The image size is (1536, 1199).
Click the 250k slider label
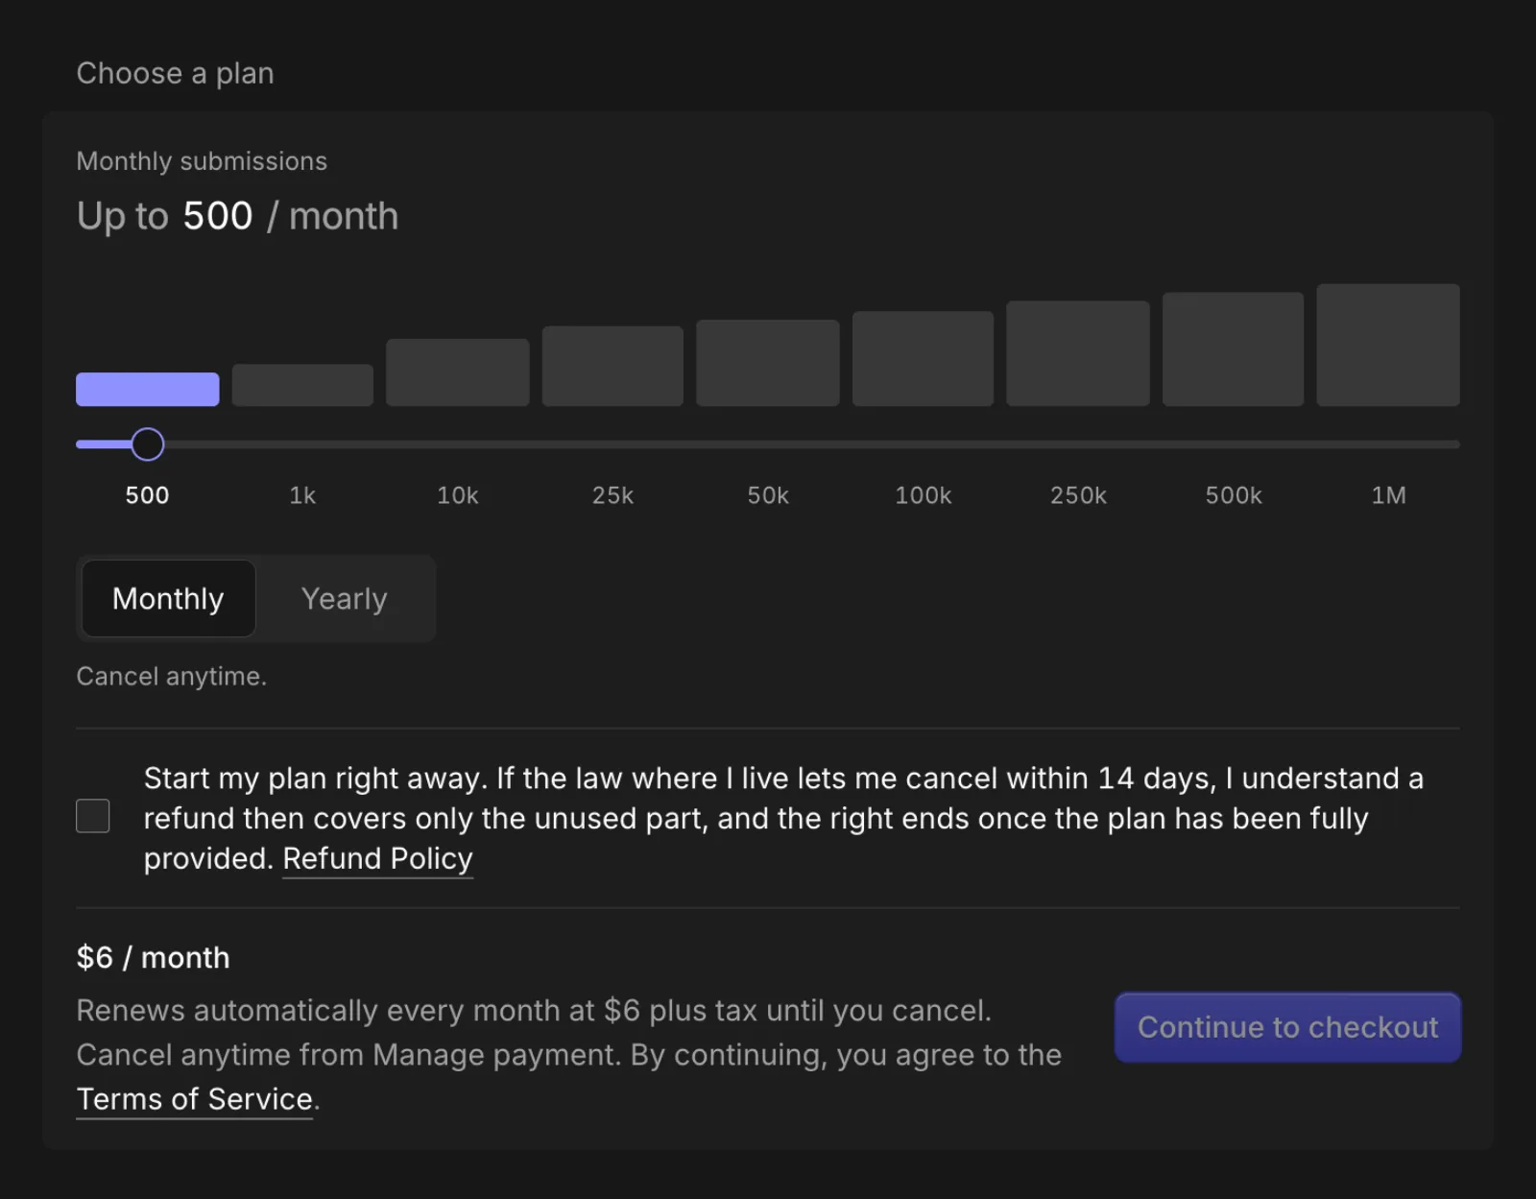click(1078, 495)
